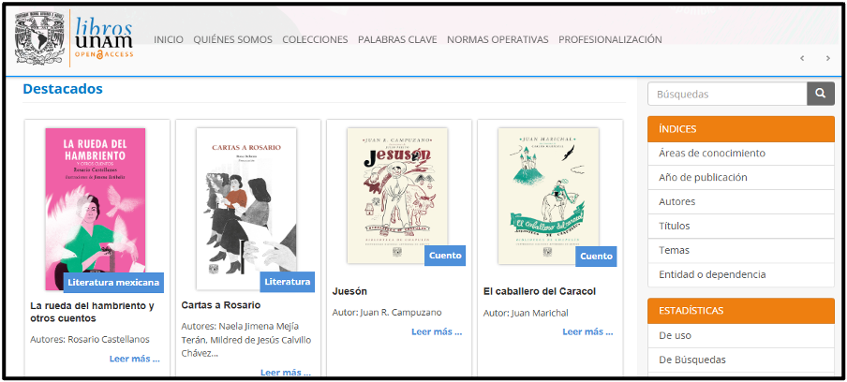Click the Destacados section heading
The image size is (847, 382).
[63, 89]
